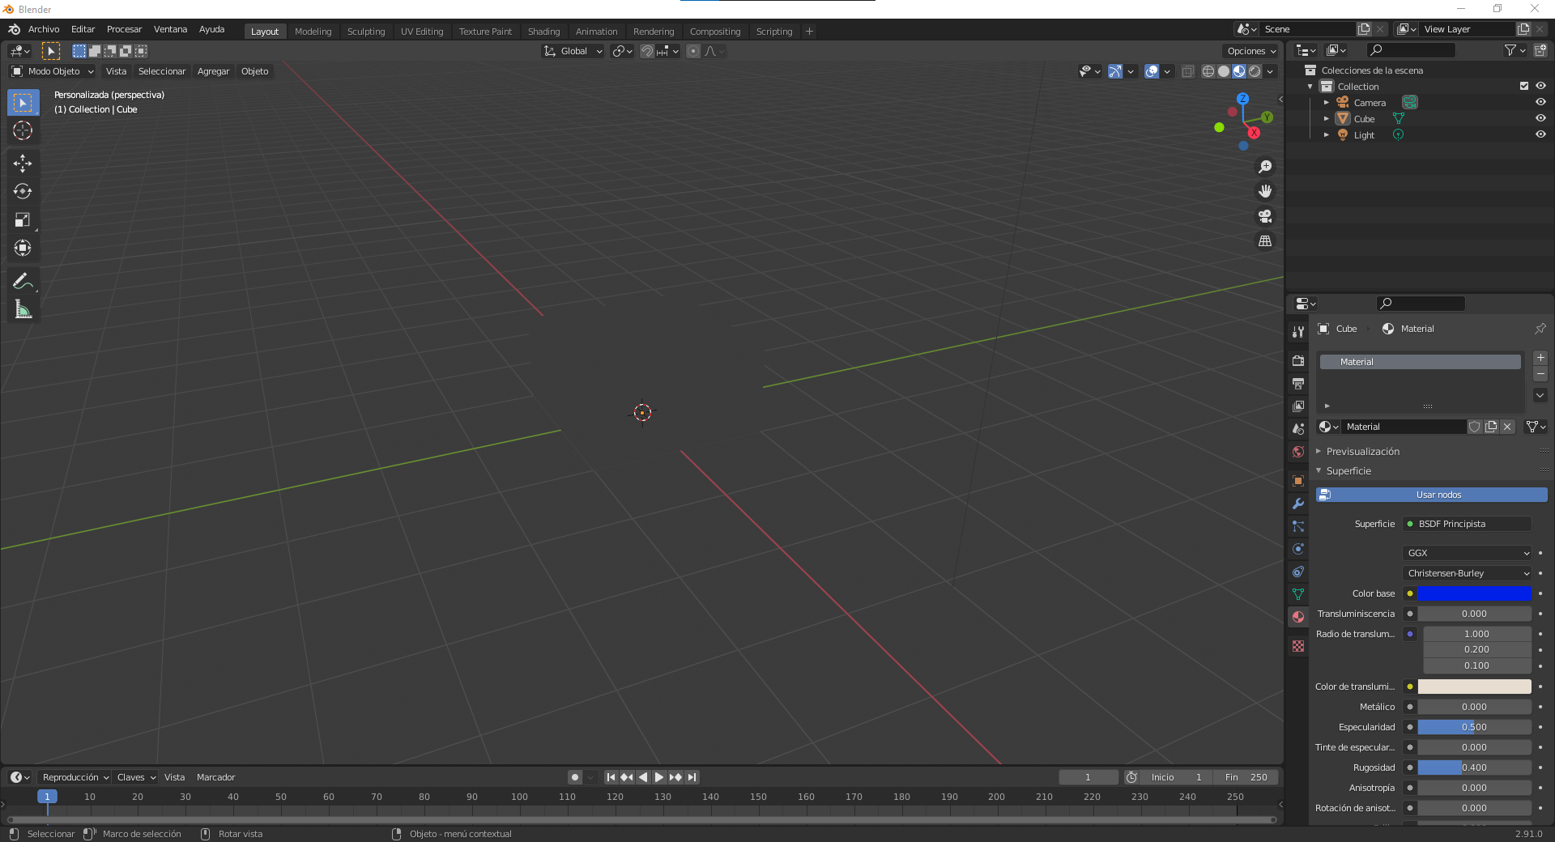Image resolution: width=1555 pixels, height=842 pixels.
Task: Switch orthographic/perspective grid icon
Action: [x=1265, y=241]
